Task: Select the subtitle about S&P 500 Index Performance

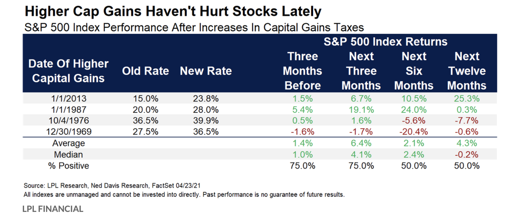Action: [194, 27]
